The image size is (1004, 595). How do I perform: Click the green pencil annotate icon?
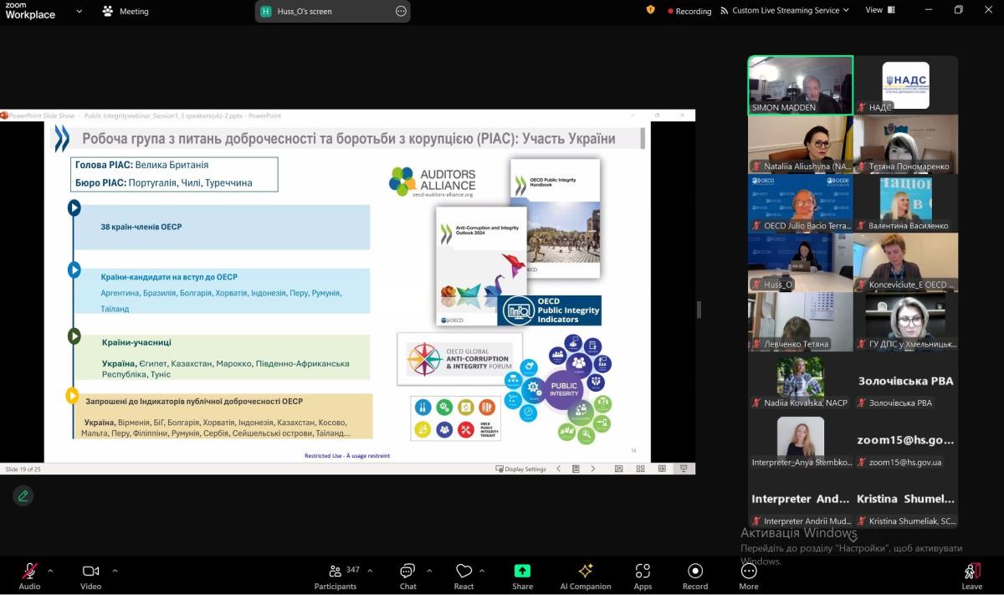click(23, 495)
